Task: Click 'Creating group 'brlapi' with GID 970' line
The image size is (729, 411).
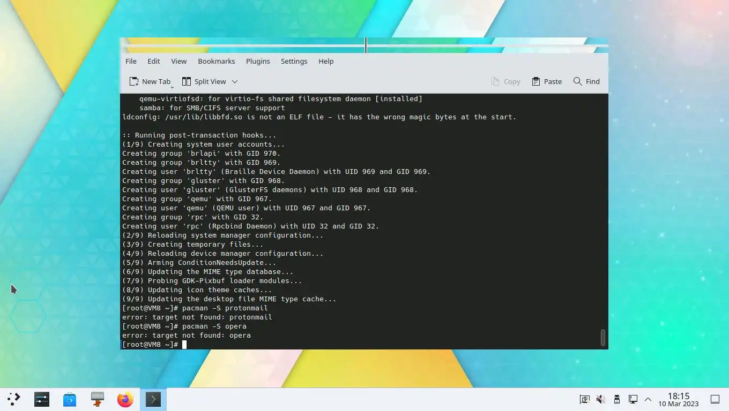Action: 202,154
